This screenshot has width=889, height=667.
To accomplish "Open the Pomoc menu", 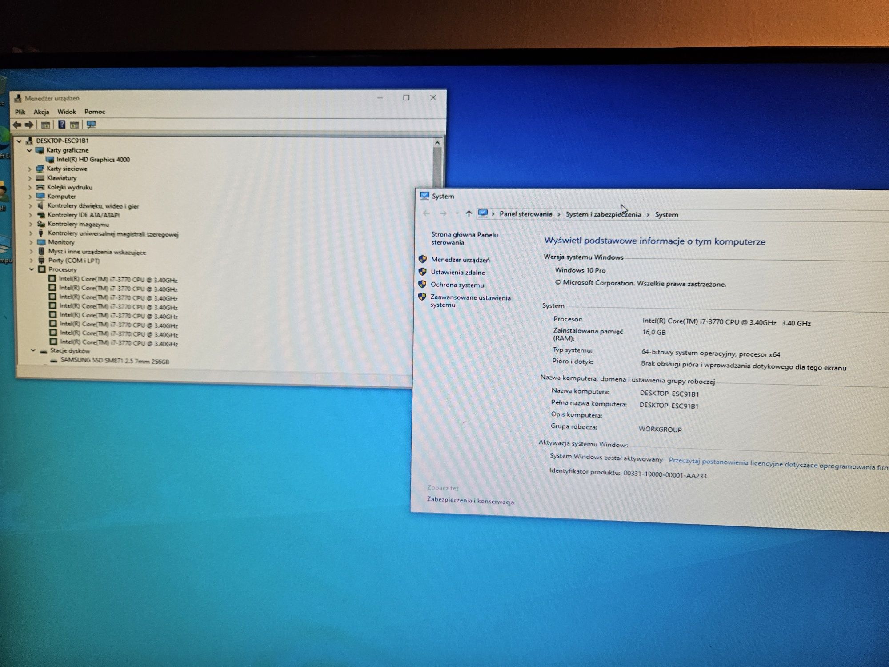I will pyautogui.click(x=95, y=112).
